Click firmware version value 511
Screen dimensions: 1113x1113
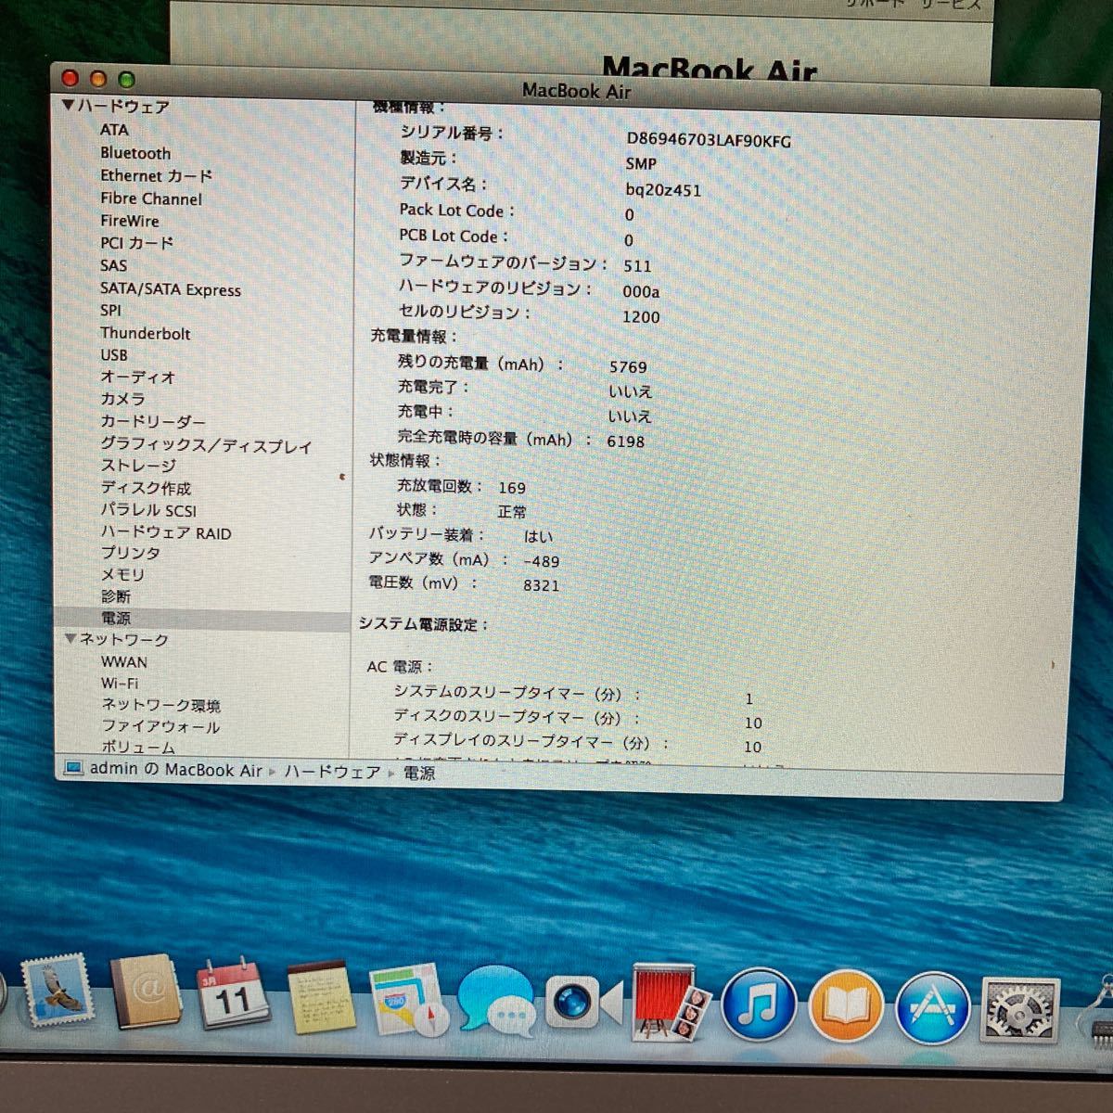(x=637, y=265)
